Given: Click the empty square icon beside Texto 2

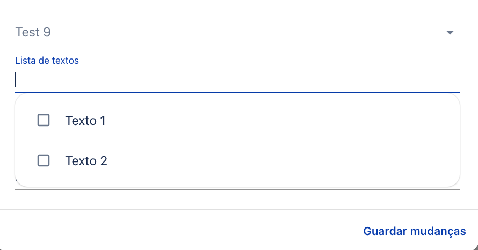Looking at the screenshot, I should 44,160.
